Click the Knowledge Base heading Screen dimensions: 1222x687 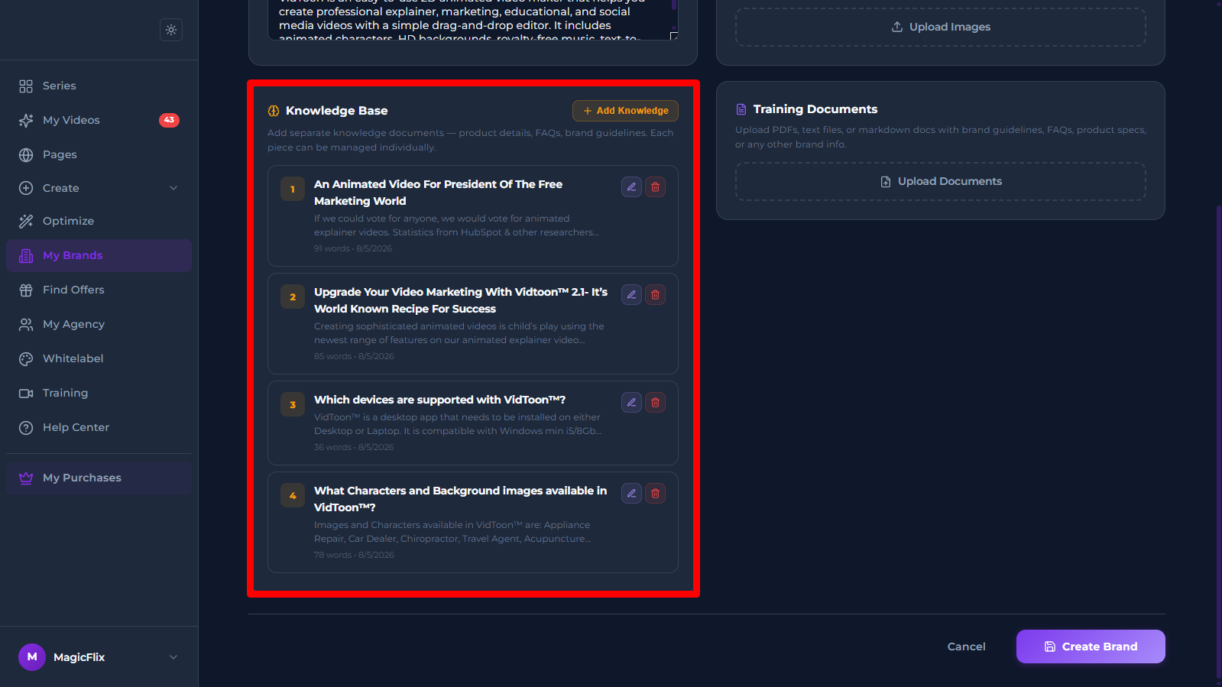point(336,111)
